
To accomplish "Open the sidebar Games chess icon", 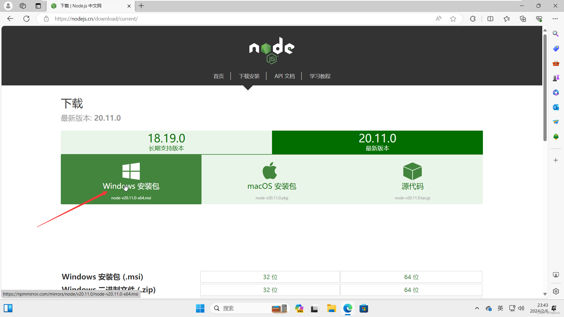I will [x=556, y=78].
